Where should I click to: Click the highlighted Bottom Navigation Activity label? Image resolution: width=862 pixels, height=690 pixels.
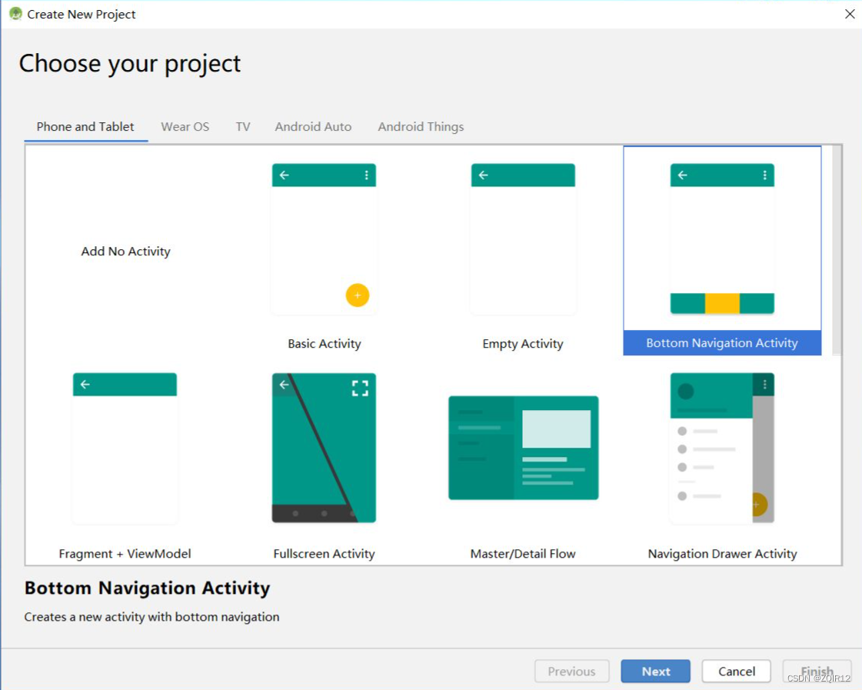tap(722, 343)
